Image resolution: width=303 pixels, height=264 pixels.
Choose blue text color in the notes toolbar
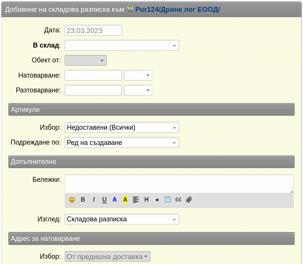pyautogui.click(x=115, y=200)
